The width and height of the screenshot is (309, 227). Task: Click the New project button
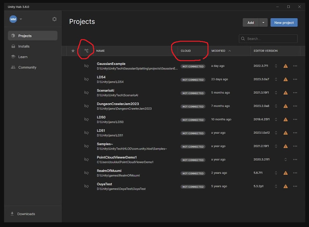pos(284,23)
